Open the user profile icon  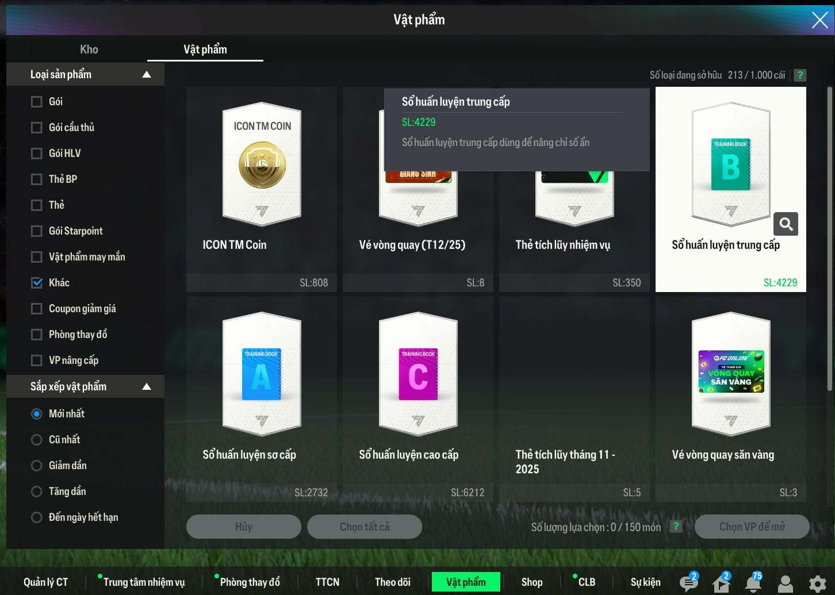[x=785, y=583]
